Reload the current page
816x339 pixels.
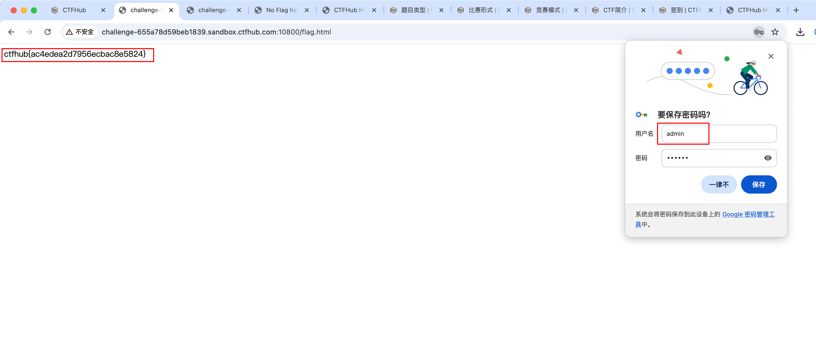(x=48, y=32)
